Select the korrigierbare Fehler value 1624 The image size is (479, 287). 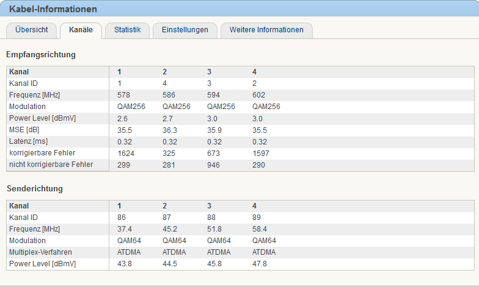[126, 153]
